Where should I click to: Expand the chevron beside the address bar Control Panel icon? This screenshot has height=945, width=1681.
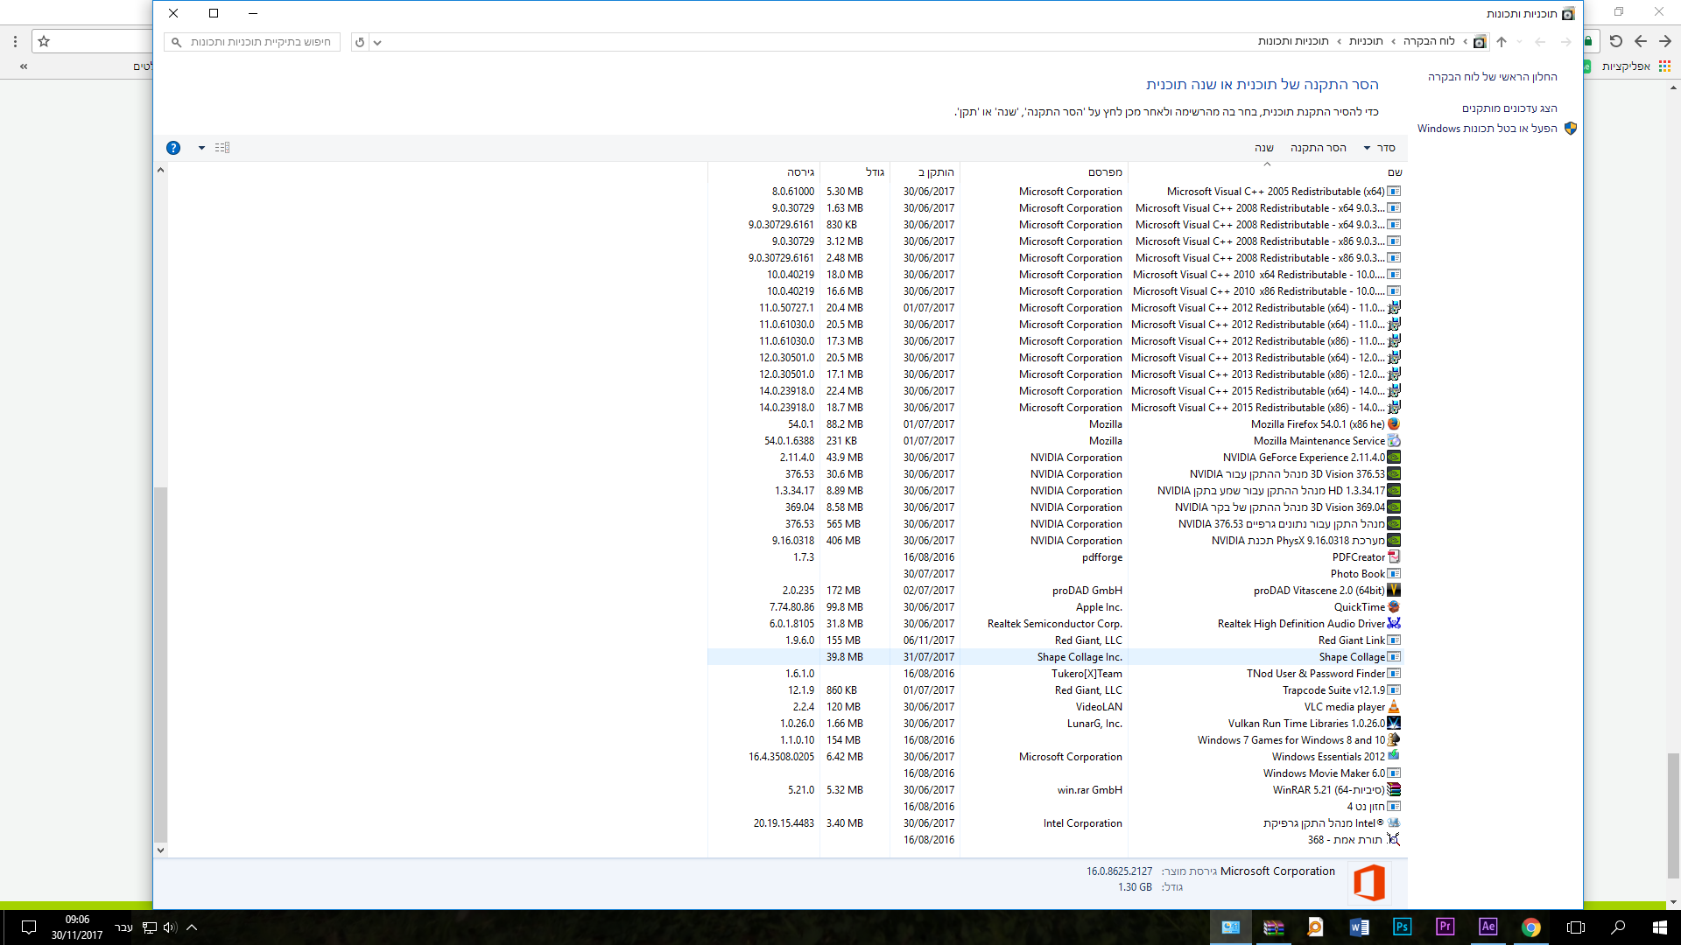click(1466, 42)
